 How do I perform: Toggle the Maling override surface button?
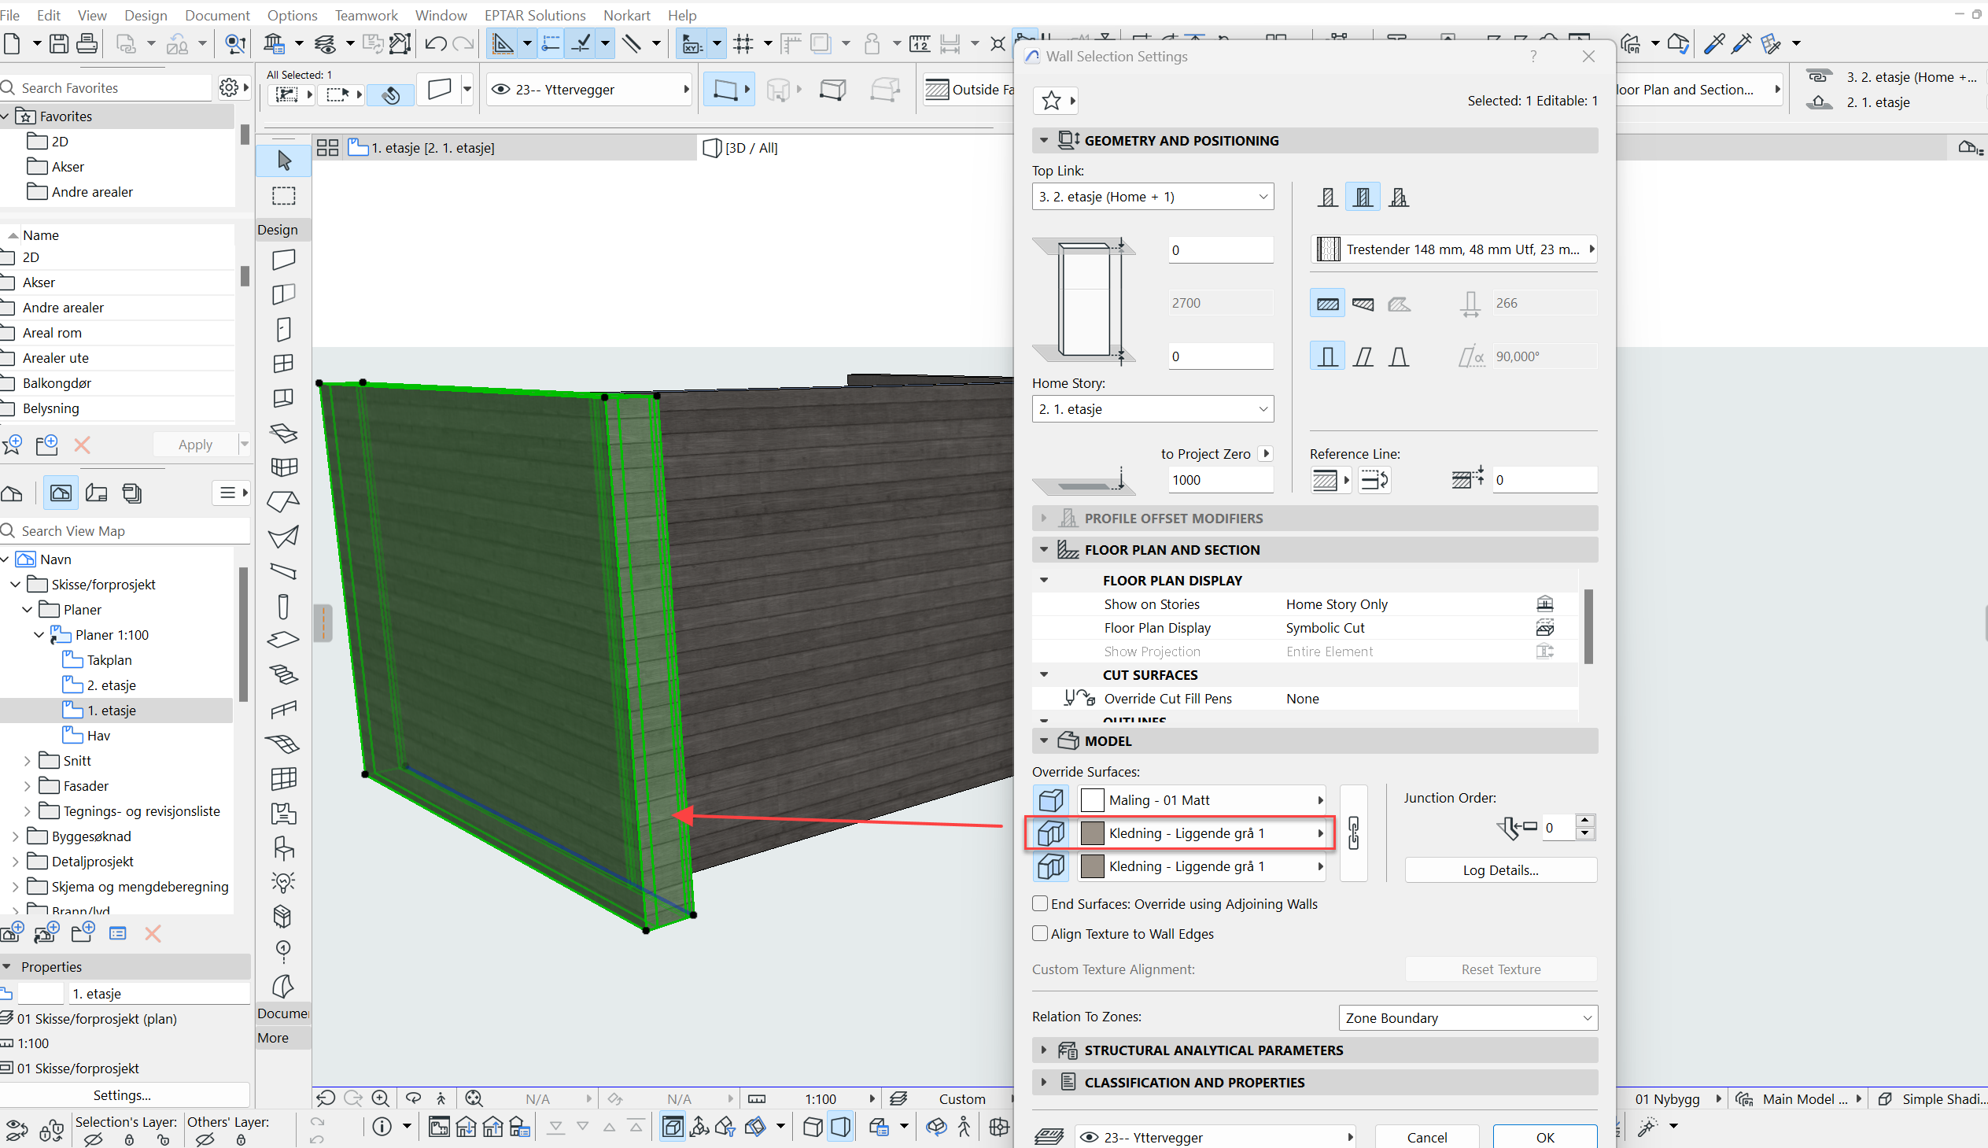click(x=1051, y=800)
